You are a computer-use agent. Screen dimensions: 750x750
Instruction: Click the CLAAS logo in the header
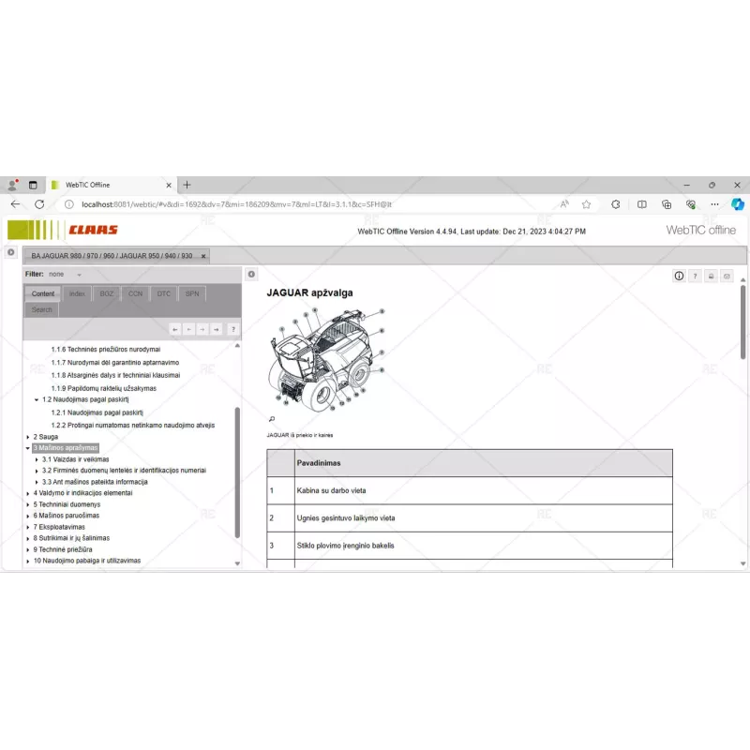(x=93, y=229)
